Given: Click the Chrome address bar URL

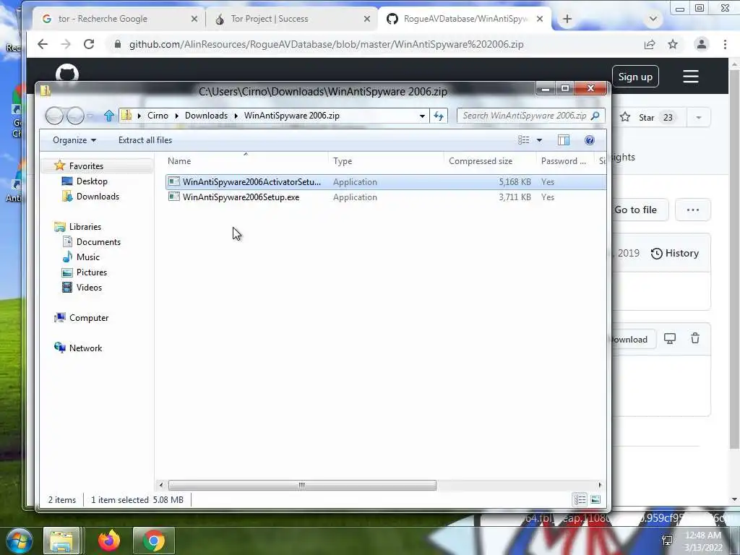Looking at the screenshot, I should [x=326, y=44].
